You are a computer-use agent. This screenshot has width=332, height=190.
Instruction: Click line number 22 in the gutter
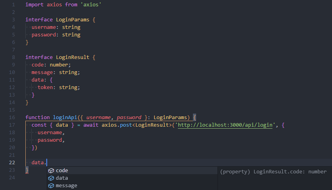(x=12, y=163)
